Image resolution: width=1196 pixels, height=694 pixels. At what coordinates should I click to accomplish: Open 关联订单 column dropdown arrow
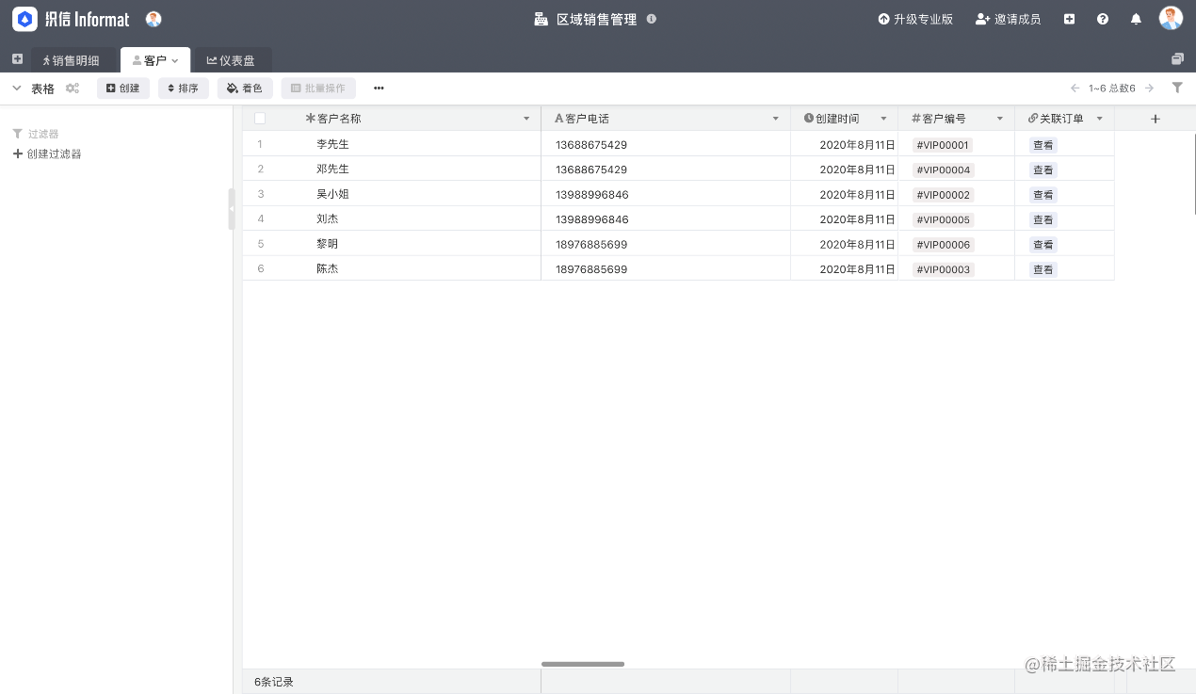[x=1100, y=119]
